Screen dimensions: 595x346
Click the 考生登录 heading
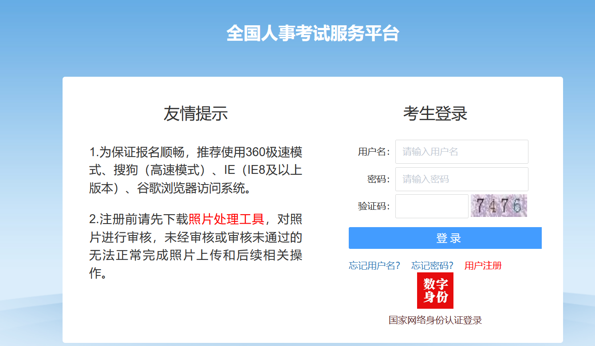435,114
